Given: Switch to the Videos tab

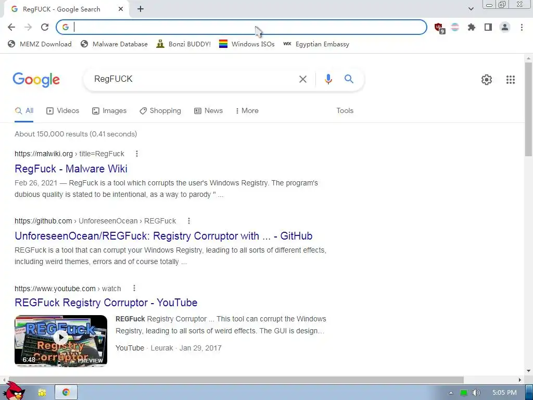Looking at the screenshot, I should click(63, 111).
